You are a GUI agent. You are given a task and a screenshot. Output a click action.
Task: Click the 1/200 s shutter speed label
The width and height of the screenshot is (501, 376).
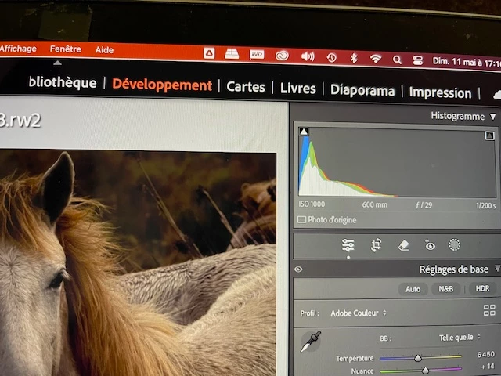485,205
